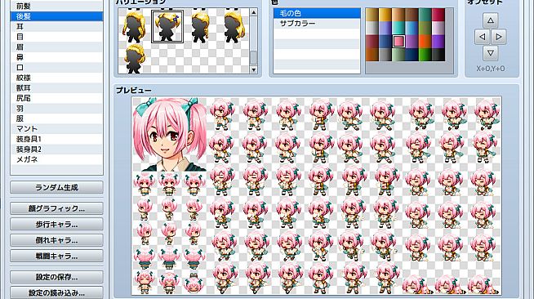Click the variation list scrollbar thumb

[x=253, y=57]
